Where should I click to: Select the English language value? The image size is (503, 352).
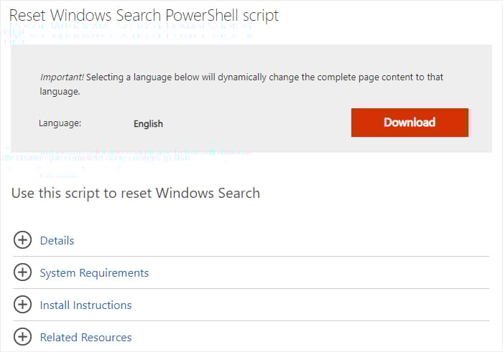[x=148, y=124]
